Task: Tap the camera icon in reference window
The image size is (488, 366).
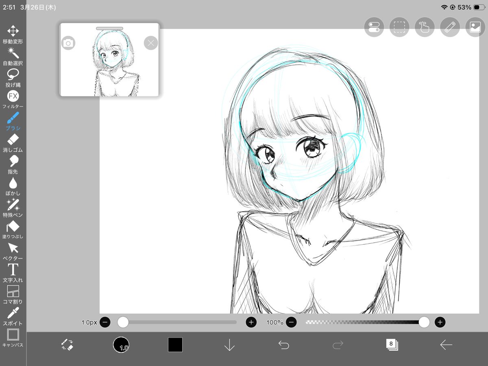Action: [68, 43]
